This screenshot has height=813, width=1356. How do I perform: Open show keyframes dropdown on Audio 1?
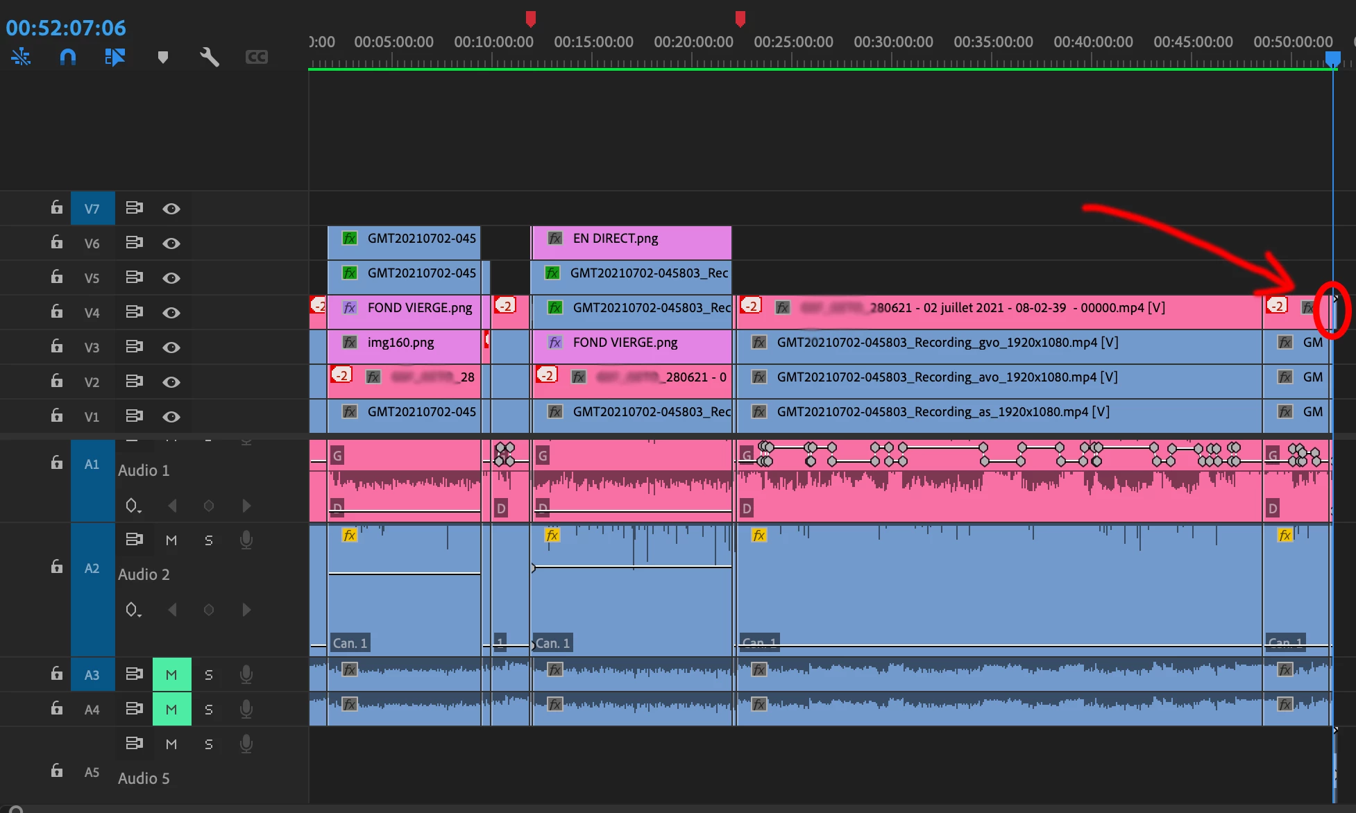point(133,506)
